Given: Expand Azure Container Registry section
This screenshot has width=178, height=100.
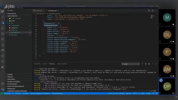Looking at the screenshot, I should click(19, 86).
